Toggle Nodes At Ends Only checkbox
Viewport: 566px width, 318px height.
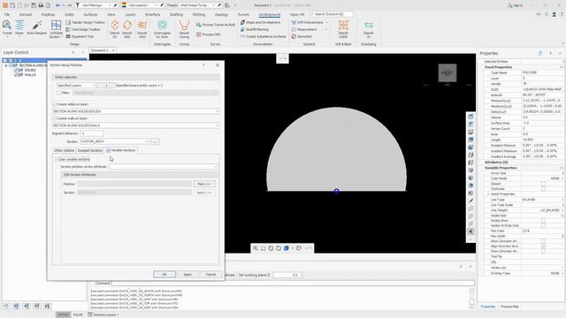coord(543,226)
